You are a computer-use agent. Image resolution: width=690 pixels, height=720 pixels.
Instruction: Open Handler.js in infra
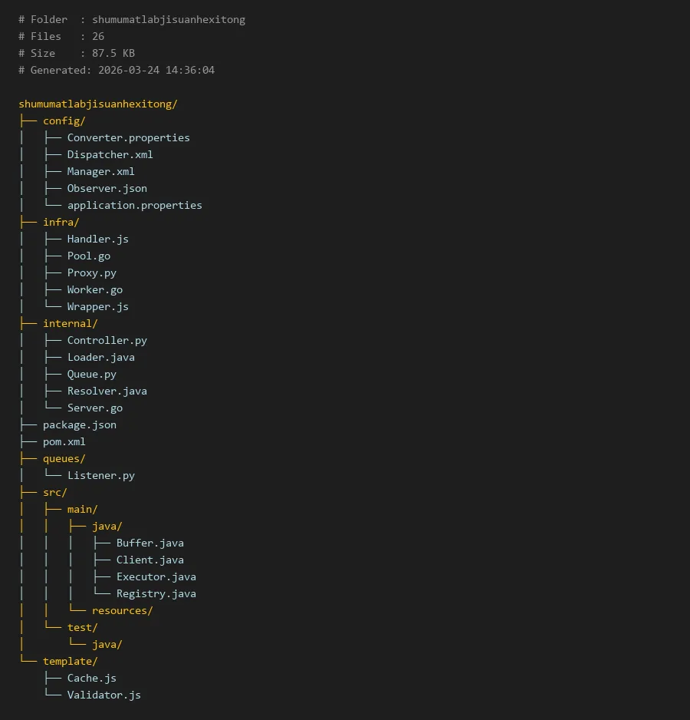click(97, 239)
